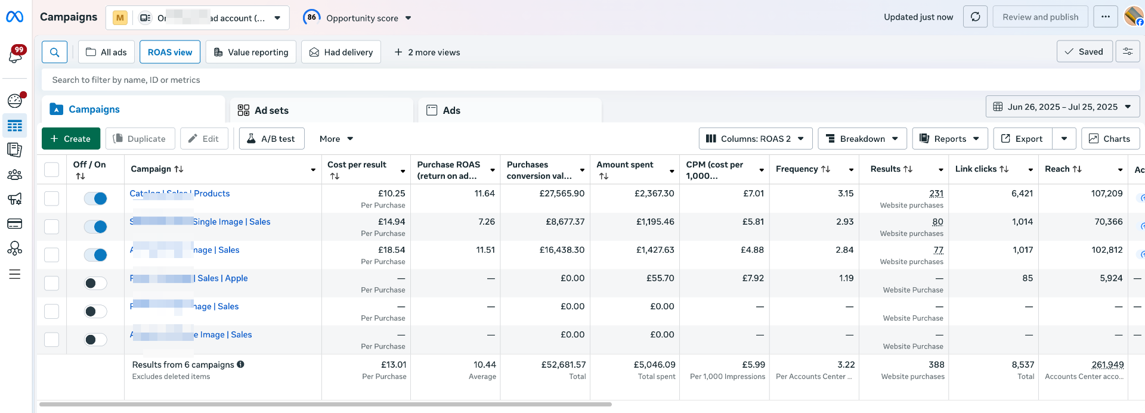This screenshot has width=1145, height=413.
Task: Refresh data with the reload icon
Action: pyautogui.click(x=975, y=17)
